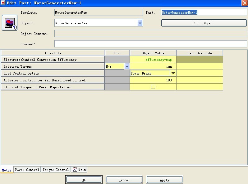Expand the N-m unit dropdown

[x=126, y=66]
